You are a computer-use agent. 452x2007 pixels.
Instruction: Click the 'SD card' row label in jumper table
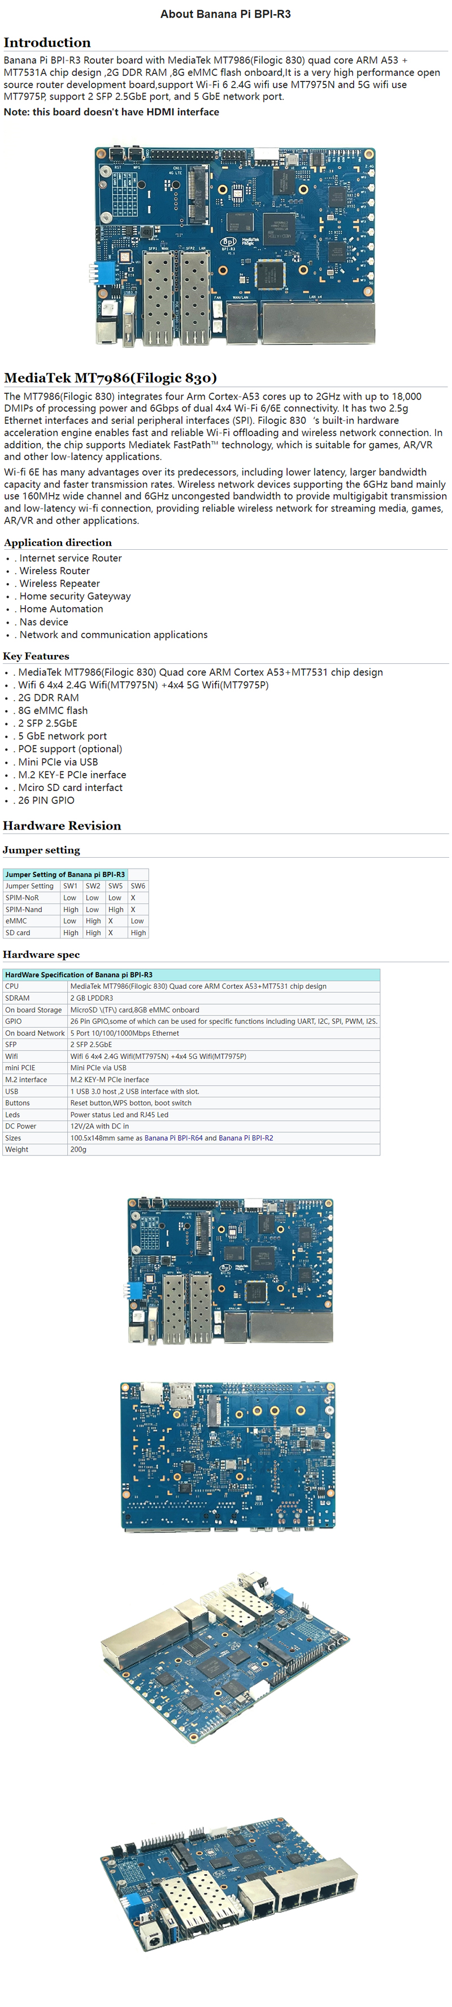32,933
